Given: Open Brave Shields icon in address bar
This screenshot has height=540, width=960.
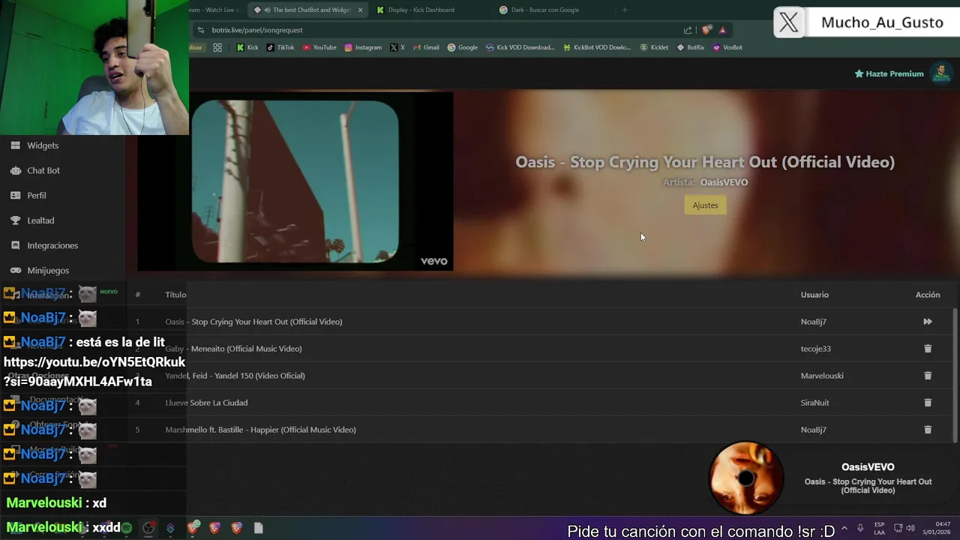Looking at the screenshot, I should [706, 30].
